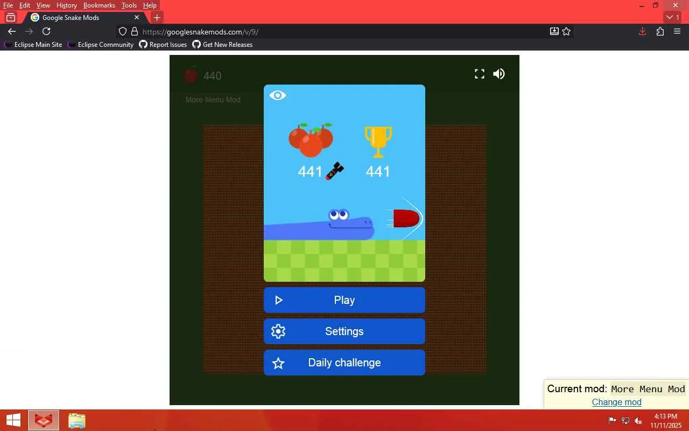Open the Firefox View icon in the tab bar
Image resolution: width=689 pixels, height=431 pixels.
(11, 17)
